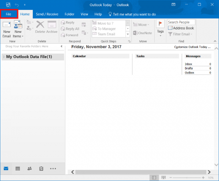Click the Send/Receive All Folders quick access icon
The image size is (219, 181).
tap(8, 5)
